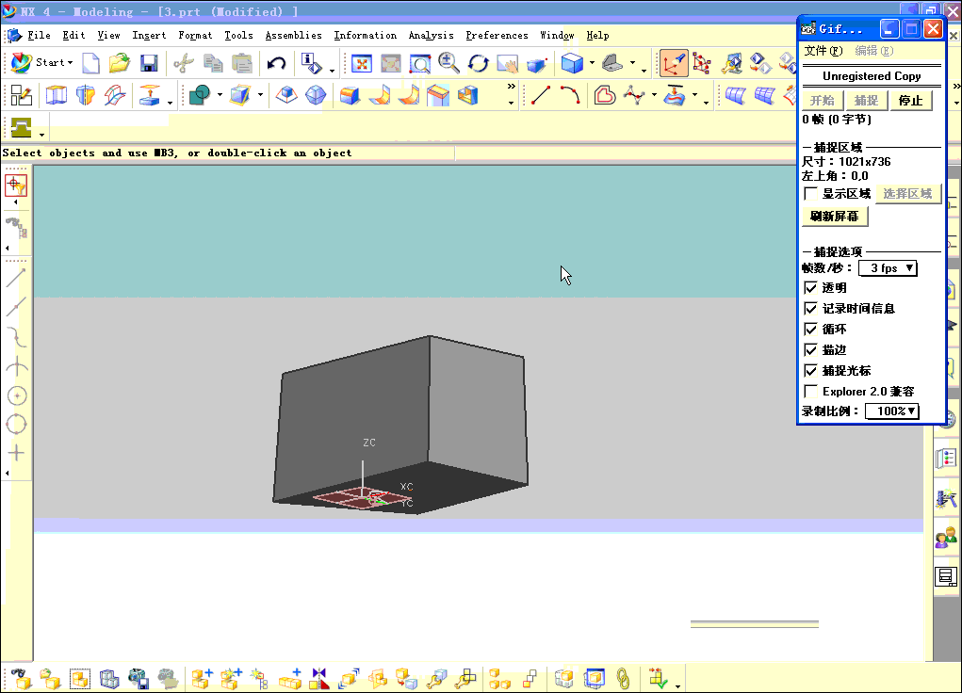Viewport: 962px width, 693px height.
Task: Click the Add component icon in assembly toolbar
Action: point(202,679)
